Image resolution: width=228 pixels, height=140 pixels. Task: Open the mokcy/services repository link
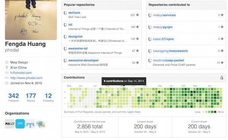(164, 15)
